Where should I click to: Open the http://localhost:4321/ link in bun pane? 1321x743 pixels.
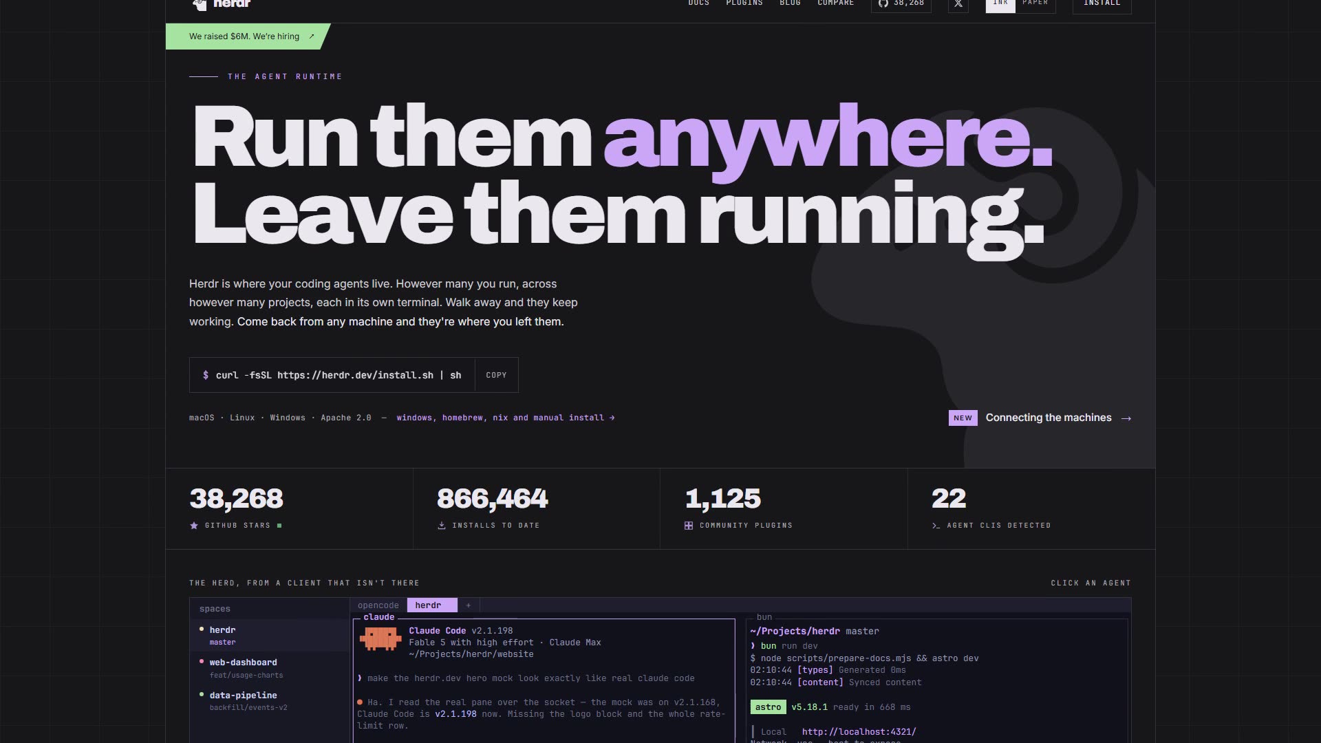point(859,732)
